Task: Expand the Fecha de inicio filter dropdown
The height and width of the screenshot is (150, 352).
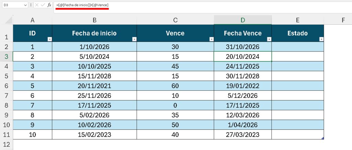Action: tap(134, 39)
